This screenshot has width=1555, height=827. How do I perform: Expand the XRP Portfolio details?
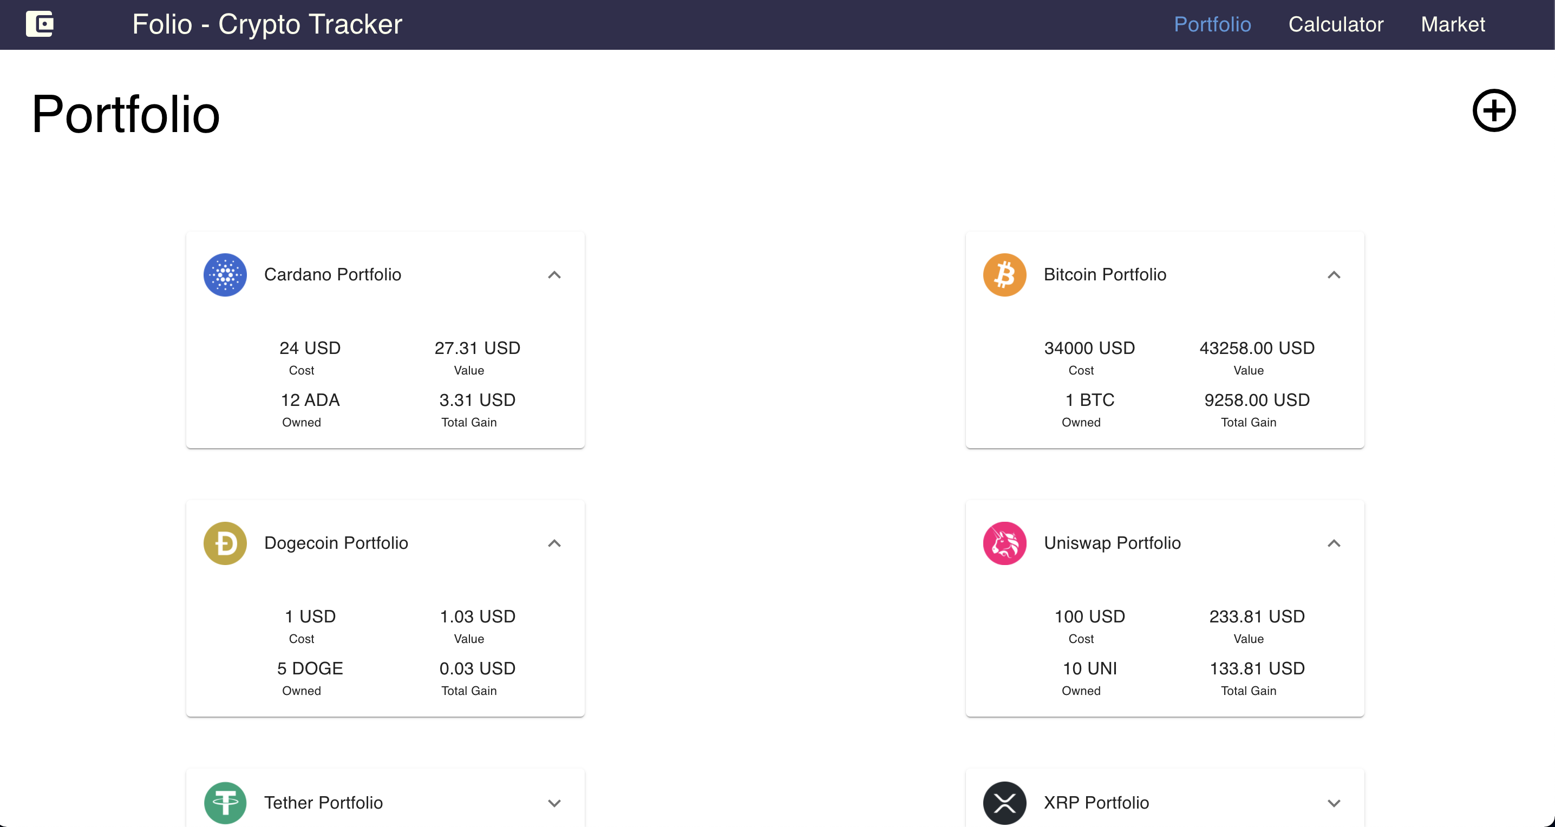[1334, 803]
